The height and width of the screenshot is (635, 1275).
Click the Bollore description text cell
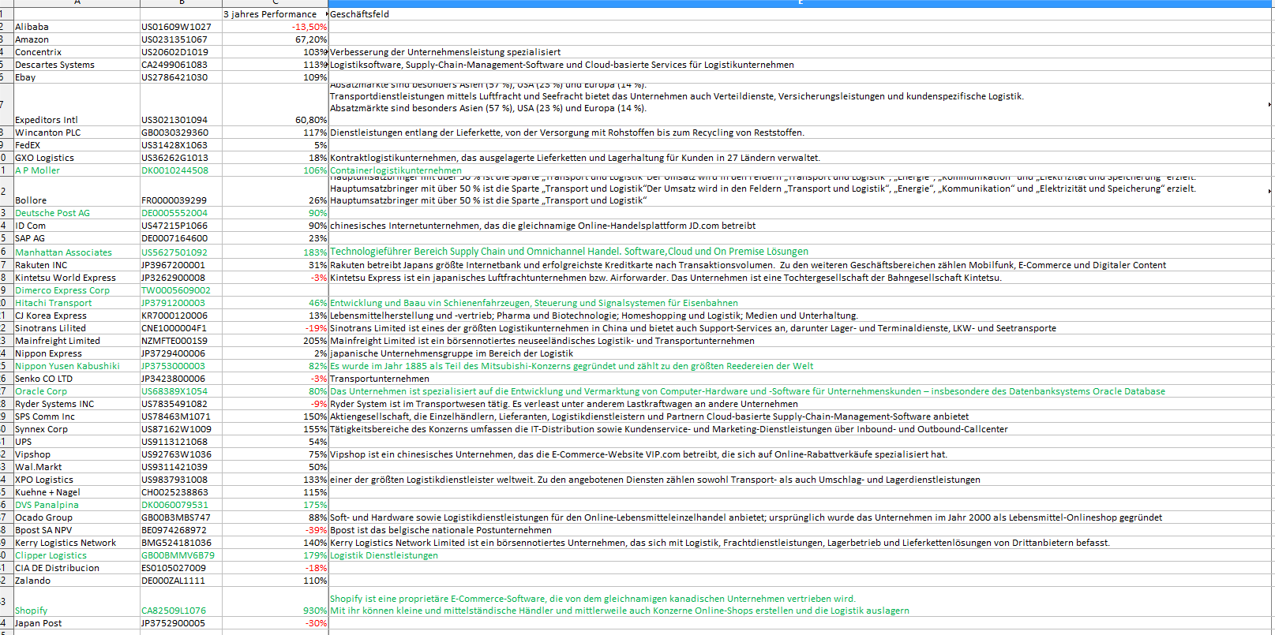[801, 192]
